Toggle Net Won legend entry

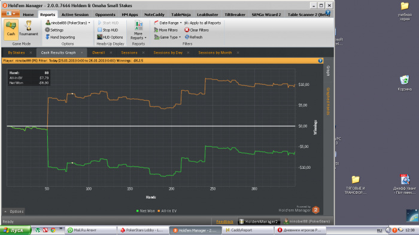coord(145,211)
